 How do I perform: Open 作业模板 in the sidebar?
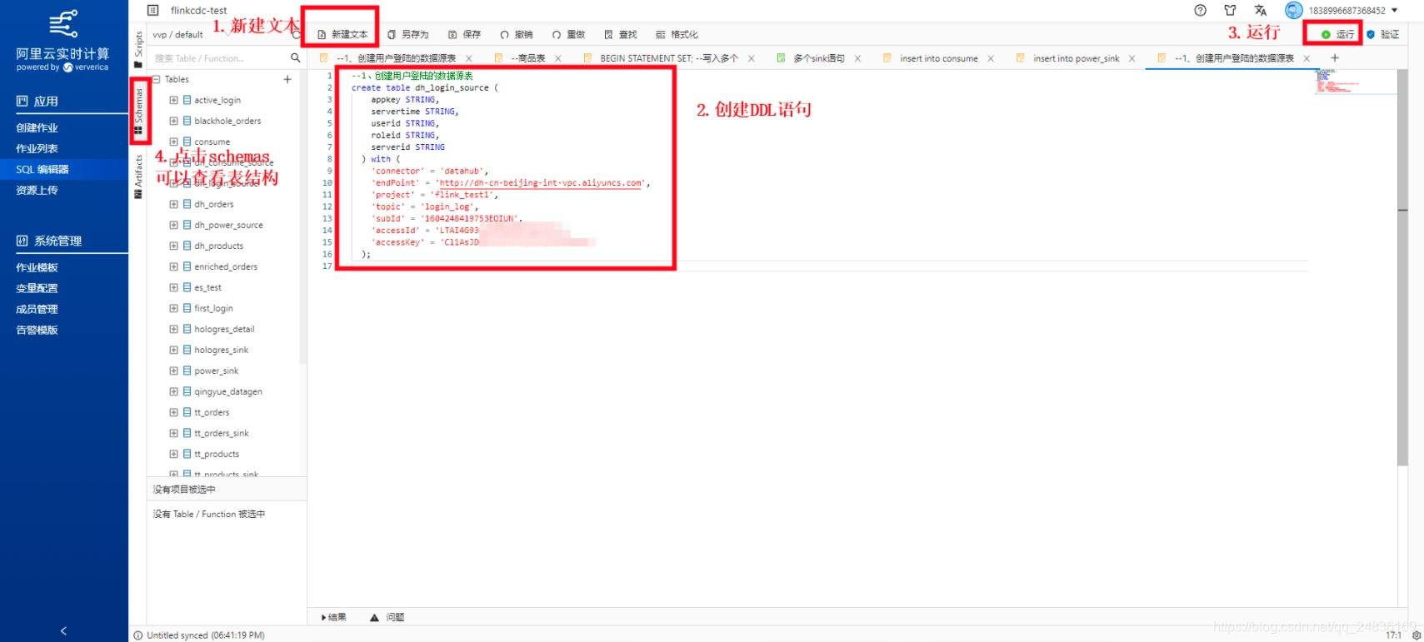37,267
